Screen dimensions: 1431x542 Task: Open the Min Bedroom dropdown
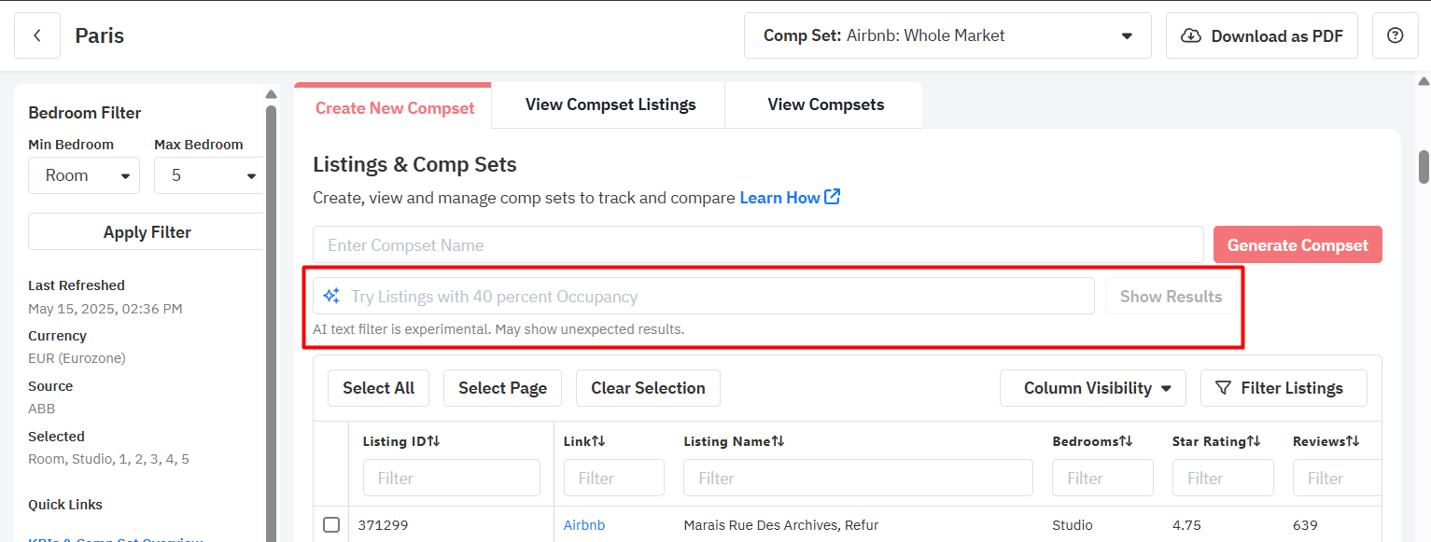pos(84,175)
